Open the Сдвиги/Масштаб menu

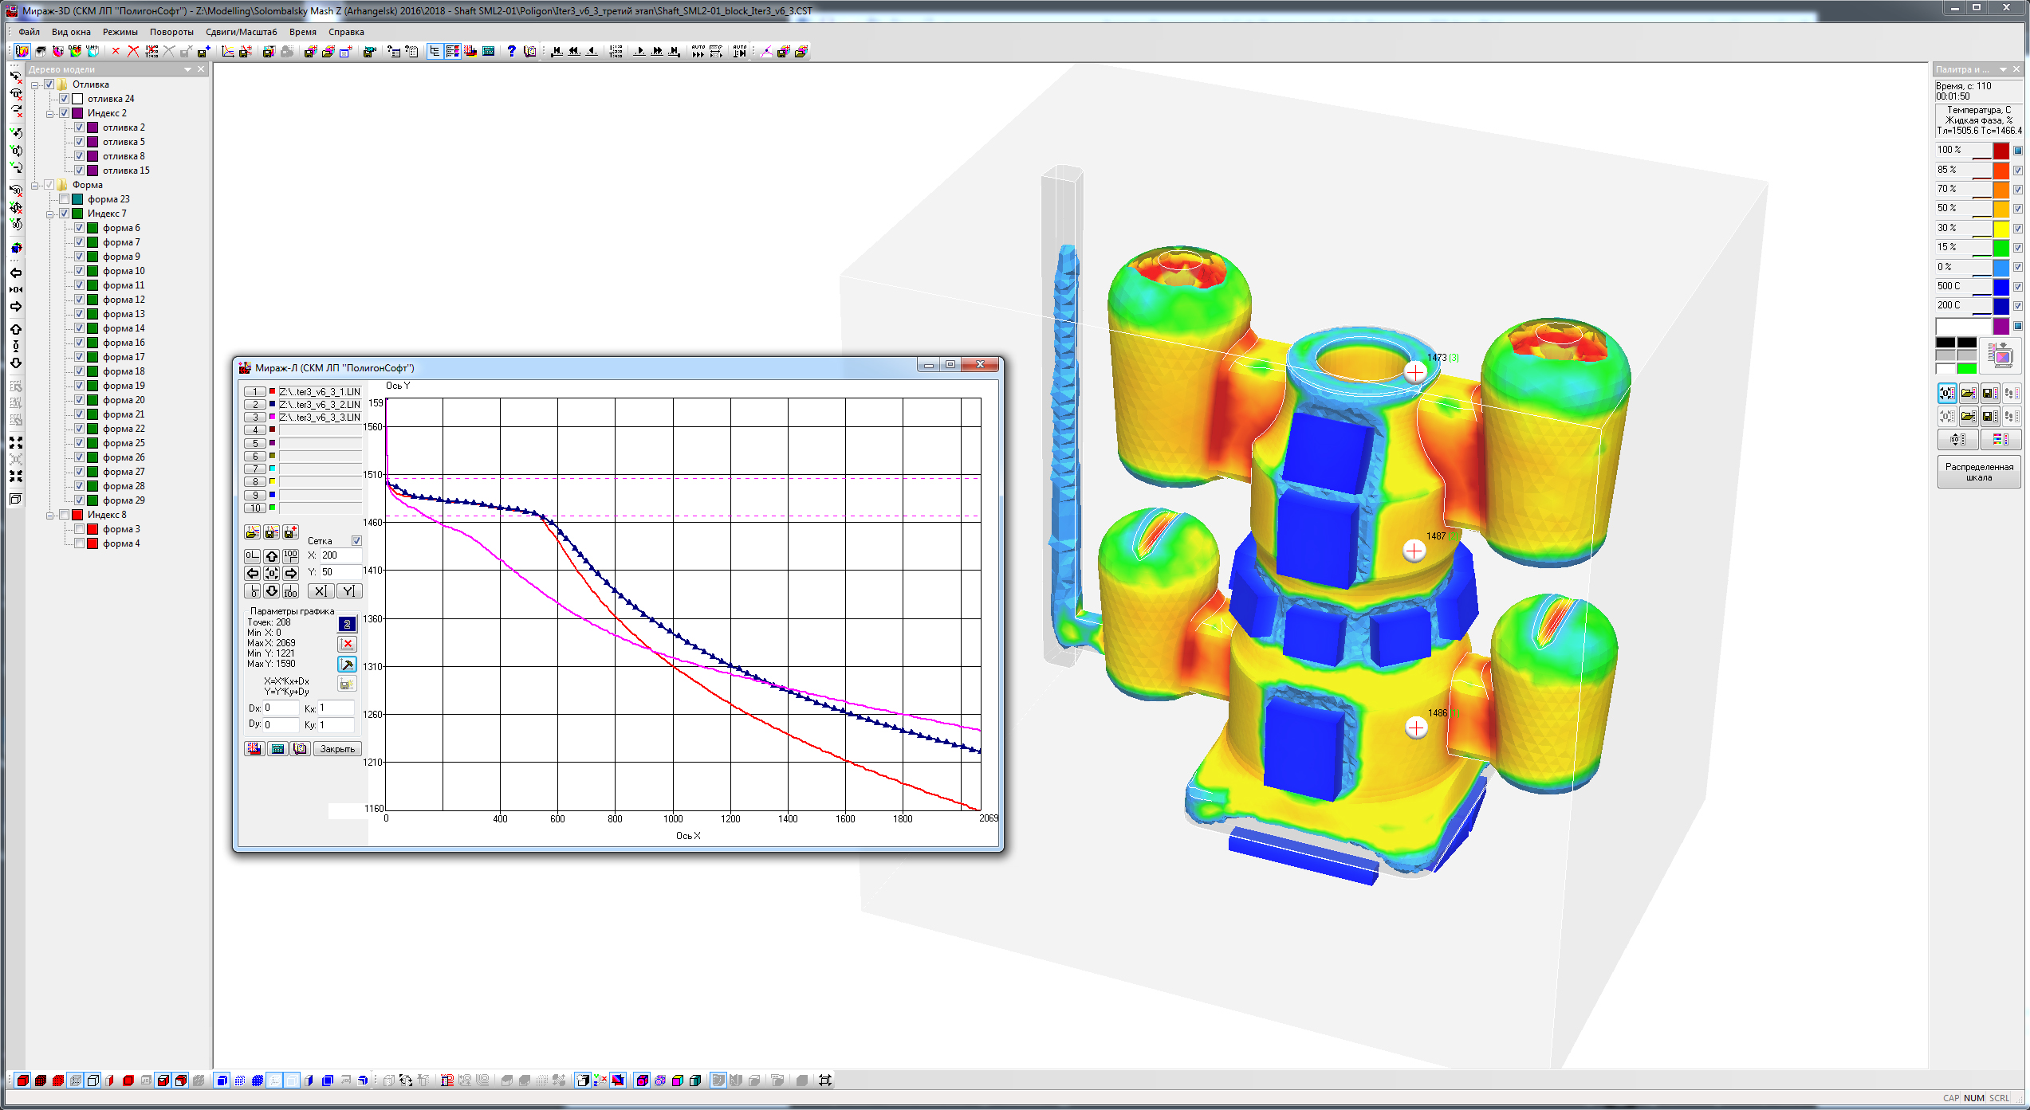pyautogui.click(x=241, y=32)
